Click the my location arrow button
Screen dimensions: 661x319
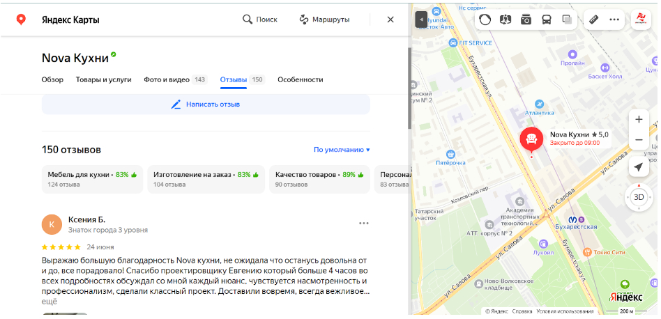(x=639, y=167)
